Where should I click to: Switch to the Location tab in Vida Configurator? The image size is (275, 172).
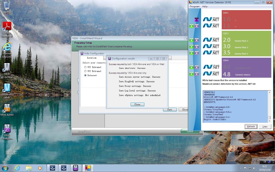pyautogui.click(x=92, y=58)
